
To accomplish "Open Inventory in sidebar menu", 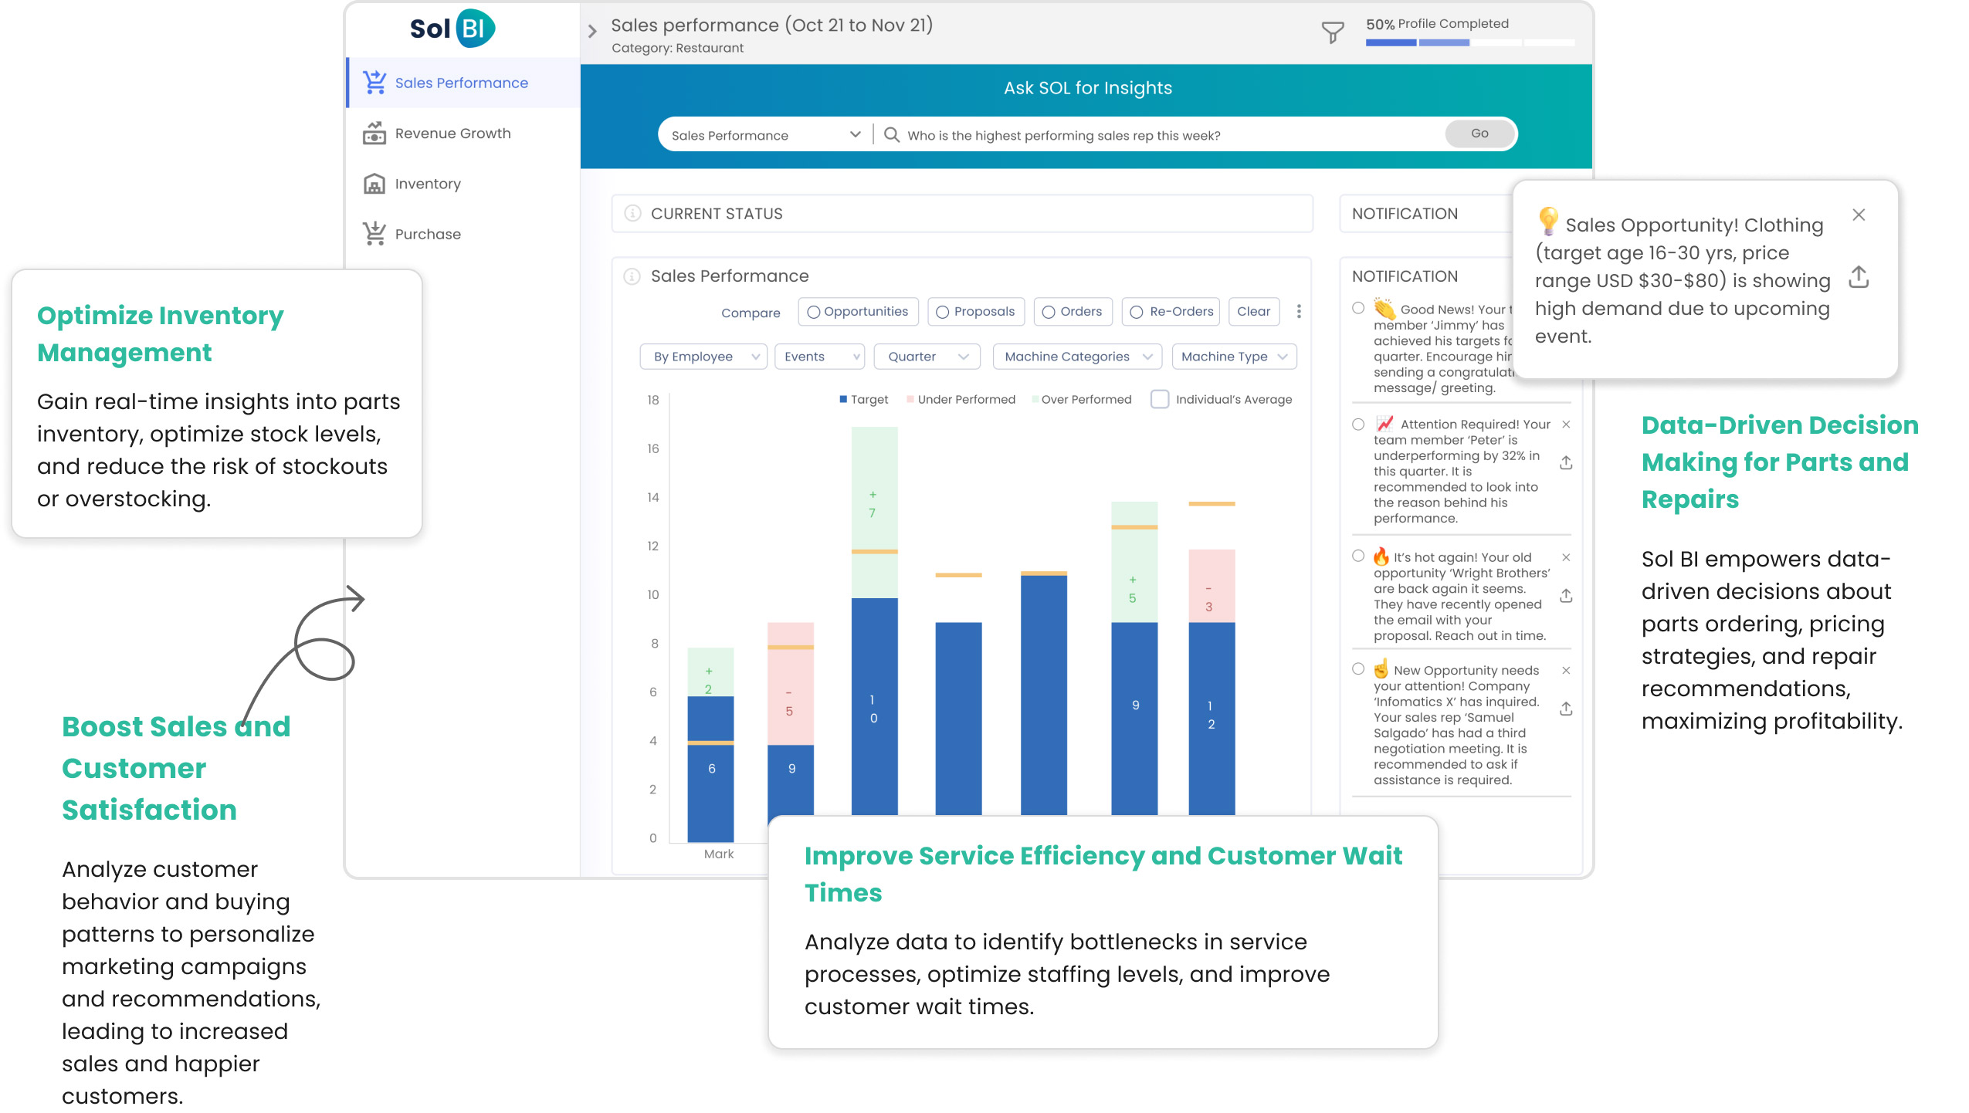I will 427,184.
